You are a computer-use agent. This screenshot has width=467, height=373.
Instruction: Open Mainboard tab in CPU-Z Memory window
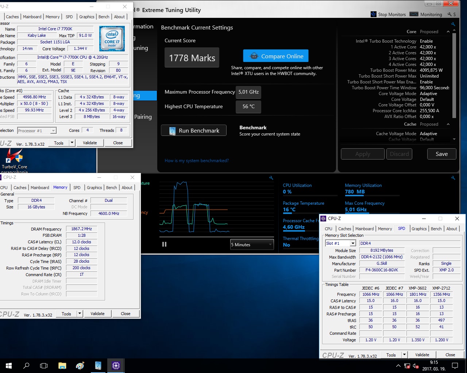pyautogui.click(x=40, y=188)
